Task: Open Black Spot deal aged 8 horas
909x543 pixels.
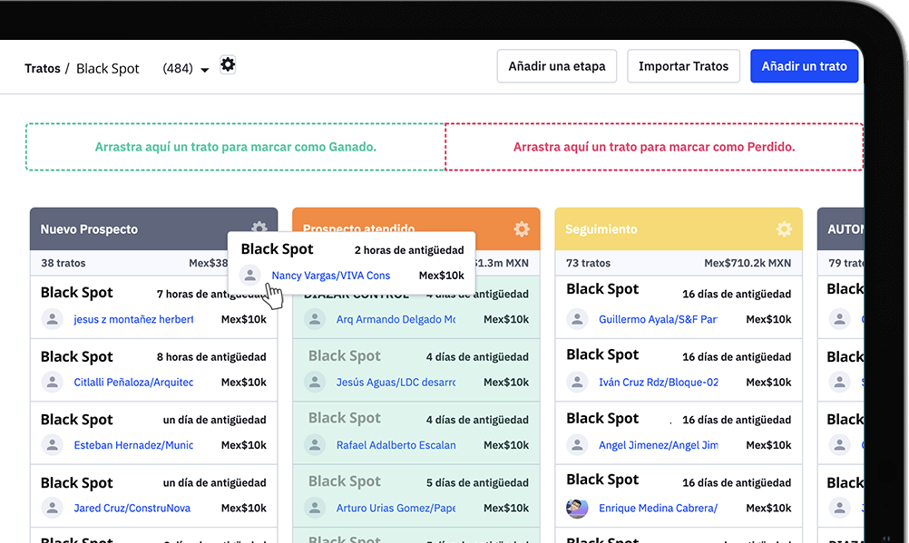Action: 76,356
